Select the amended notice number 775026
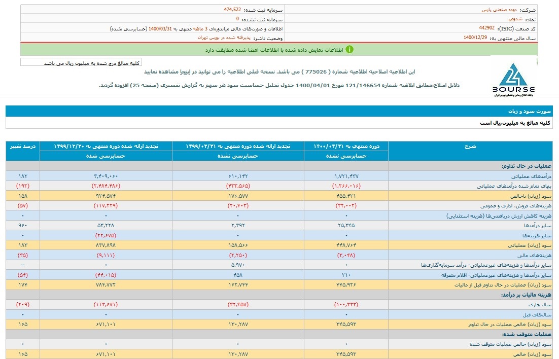559x359 pixels. click(316, 71)
